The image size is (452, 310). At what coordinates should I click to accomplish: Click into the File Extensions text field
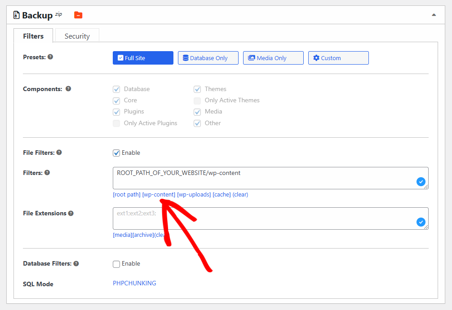tap(261, 218)
